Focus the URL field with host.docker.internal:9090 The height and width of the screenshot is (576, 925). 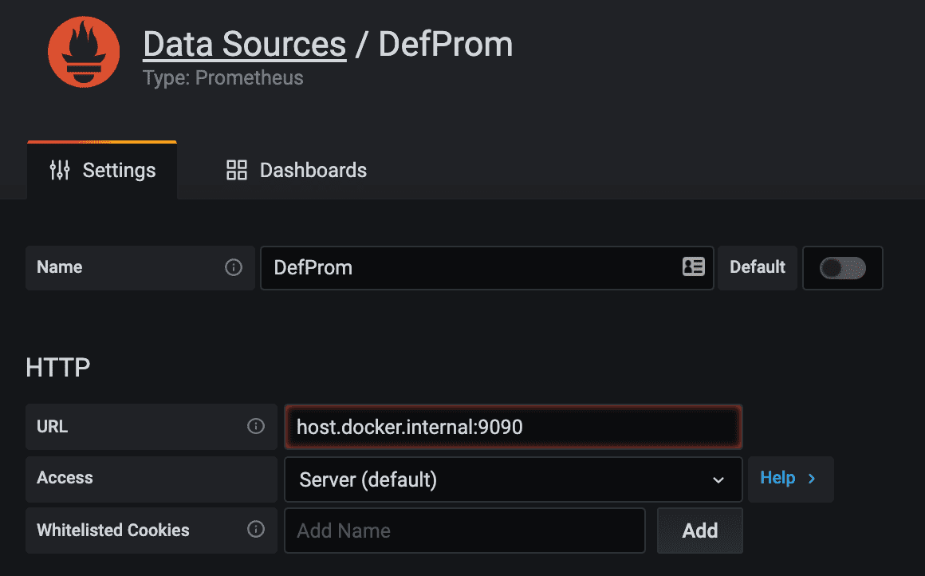pos(513,428)
